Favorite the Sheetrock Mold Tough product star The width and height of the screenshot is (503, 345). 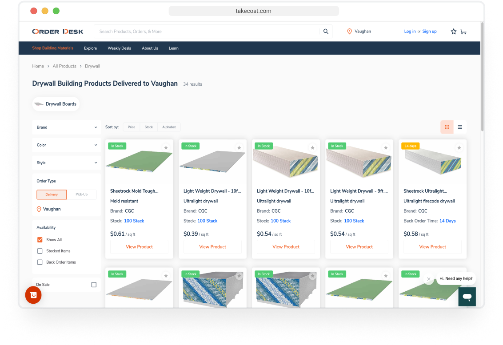[x=166, y=147]
